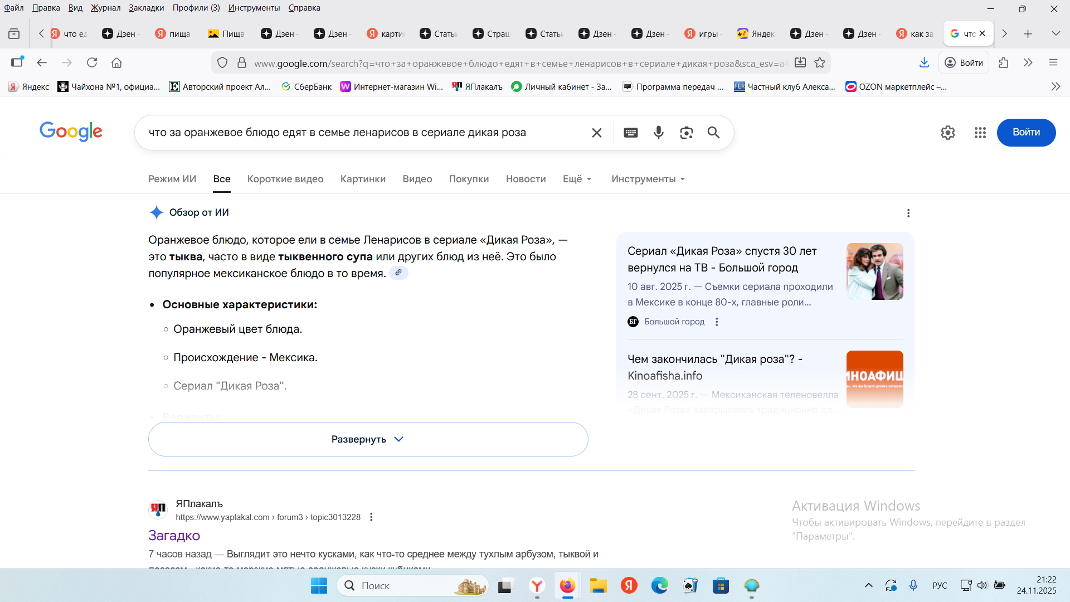Switch to Новости search tab
The image size is (1070, 602).
coord(526,179)
